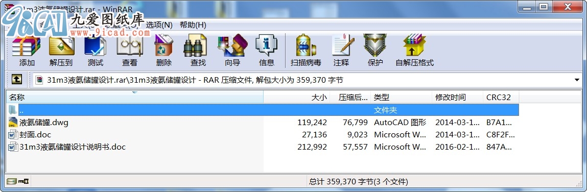Screen dimensions: 587x192
Task: Start 扫描病毒 (Virus Scan)
Action: 306,51
